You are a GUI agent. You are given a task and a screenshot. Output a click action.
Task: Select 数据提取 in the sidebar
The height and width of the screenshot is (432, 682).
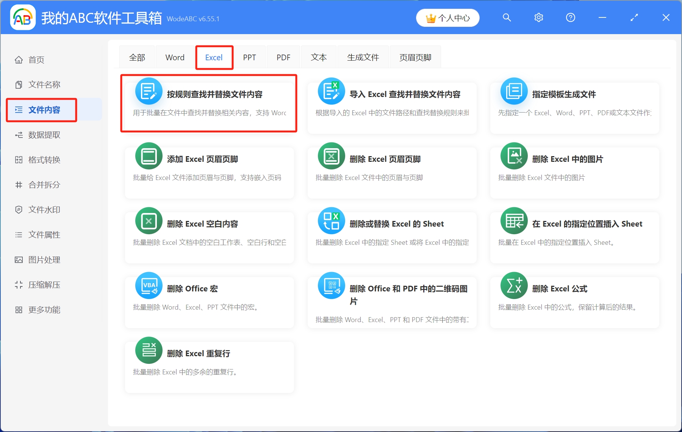44,135
